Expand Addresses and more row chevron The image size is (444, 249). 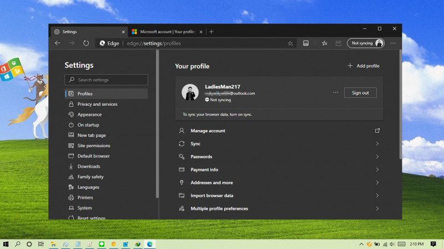point(377,183)
